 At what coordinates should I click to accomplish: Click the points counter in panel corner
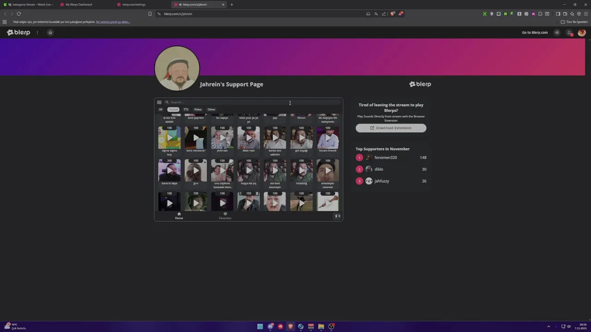coord(338,216)
